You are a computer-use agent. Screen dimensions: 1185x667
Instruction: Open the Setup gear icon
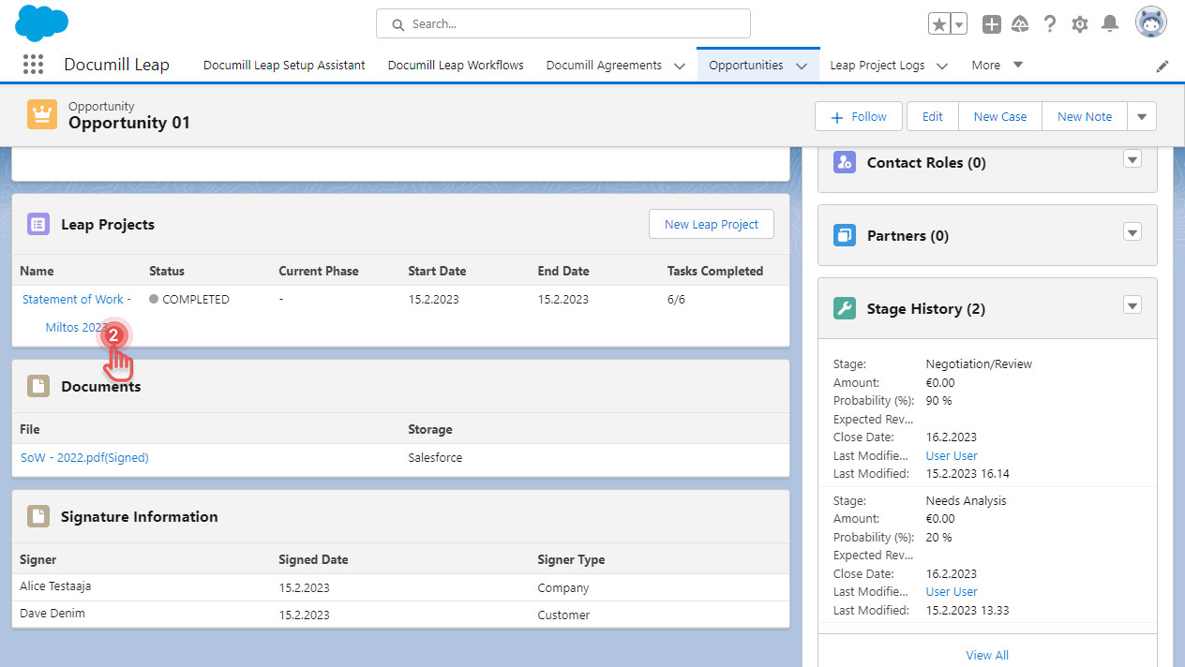(1080, 24)
